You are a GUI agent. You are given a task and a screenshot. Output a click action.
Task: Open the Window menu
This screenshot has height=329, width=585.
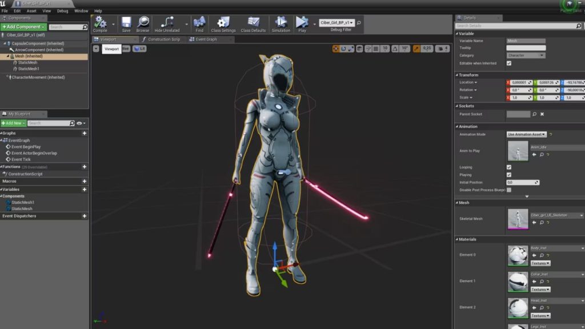pyautogui.click(x=81, y=11)
